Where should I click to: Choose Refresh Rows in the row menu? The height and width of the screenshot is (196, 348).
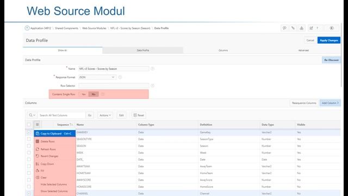point(54,149)
